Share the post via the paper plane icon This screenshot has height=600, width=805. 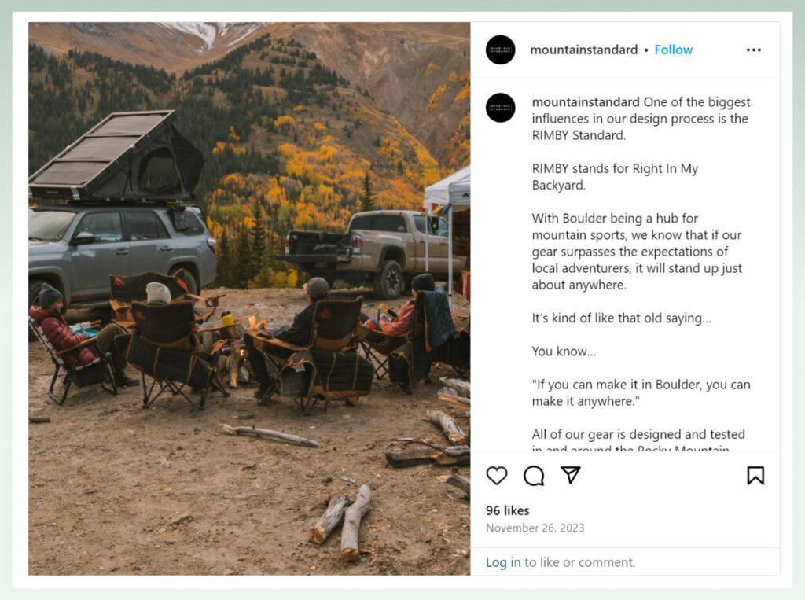[x=570, y=475]
